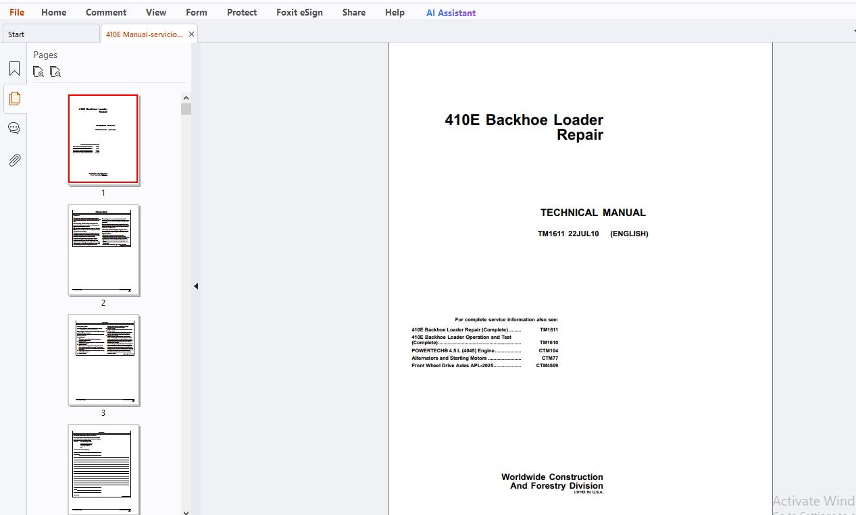Select the Pages panel icon
Screen dimensions: 856x515
(14, 99)
